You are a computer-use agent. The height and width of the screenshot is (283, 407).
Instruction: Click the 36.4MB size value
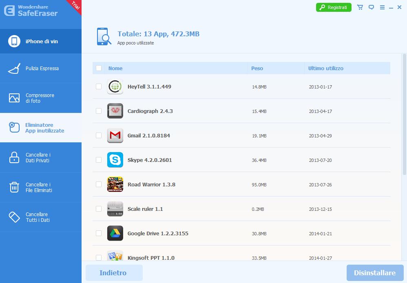click(259, 160)
